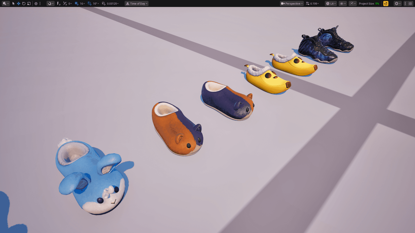The image size is (415, 233).
Task: Open the scale snap 0.03125 dropdown
Action: coord(113,4)
